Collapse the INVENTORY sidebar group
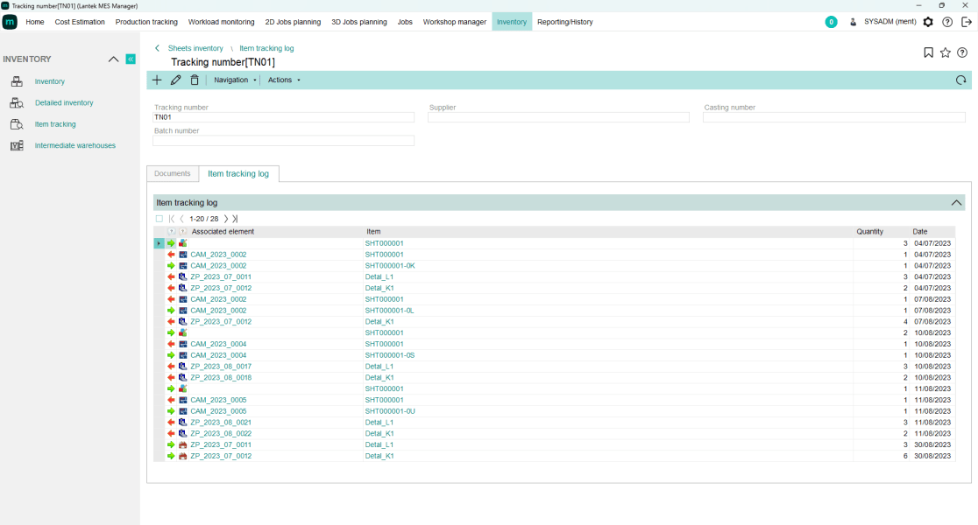The height and width of the screenshot is (525, 978). pos(113,59)
